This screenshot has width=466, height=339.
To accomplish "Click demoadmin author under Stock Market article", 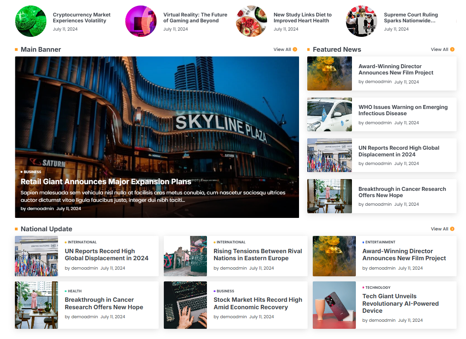I will pos(233,317).
